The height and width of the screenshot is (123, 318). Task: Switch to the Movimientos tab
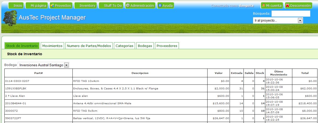(52, 46)
